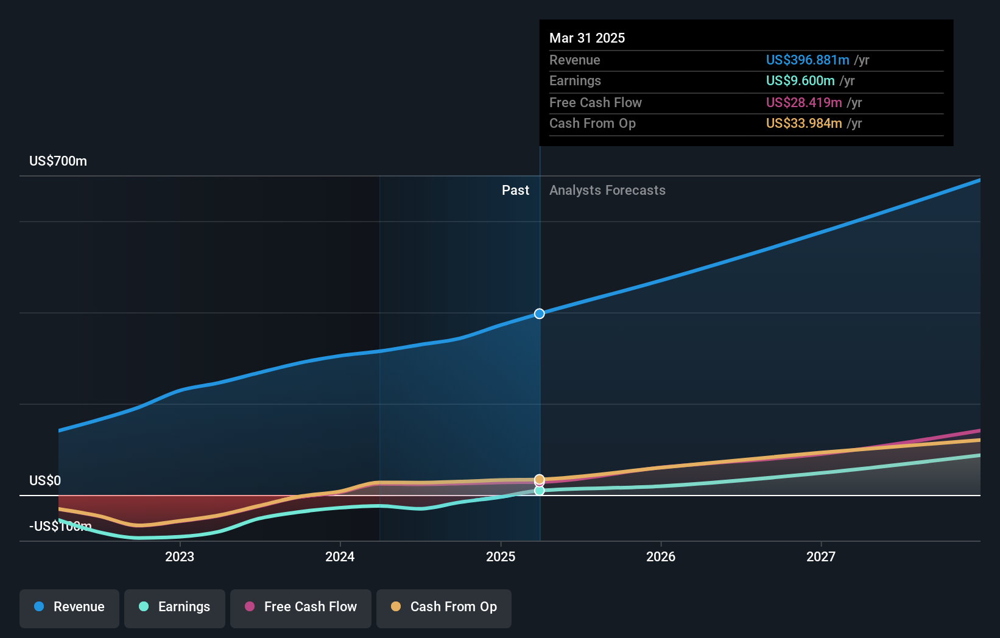Click the Cash From Op marker on the chart
Image resolution: width=1000 pixels, height=638 pixels.
(x=539, y=479)
